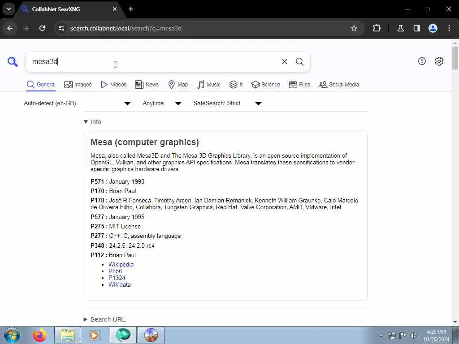The image size is (459, 344).
Task: Click the Mesa (computer graphics) heading
Action: point(145,142)
